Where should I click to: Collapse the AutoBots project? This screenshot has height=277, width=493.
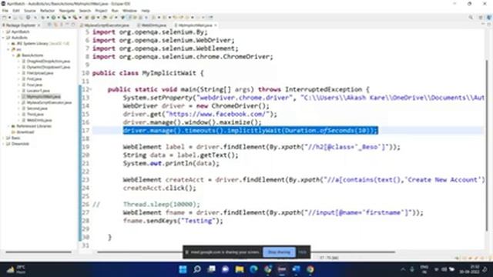3,38
